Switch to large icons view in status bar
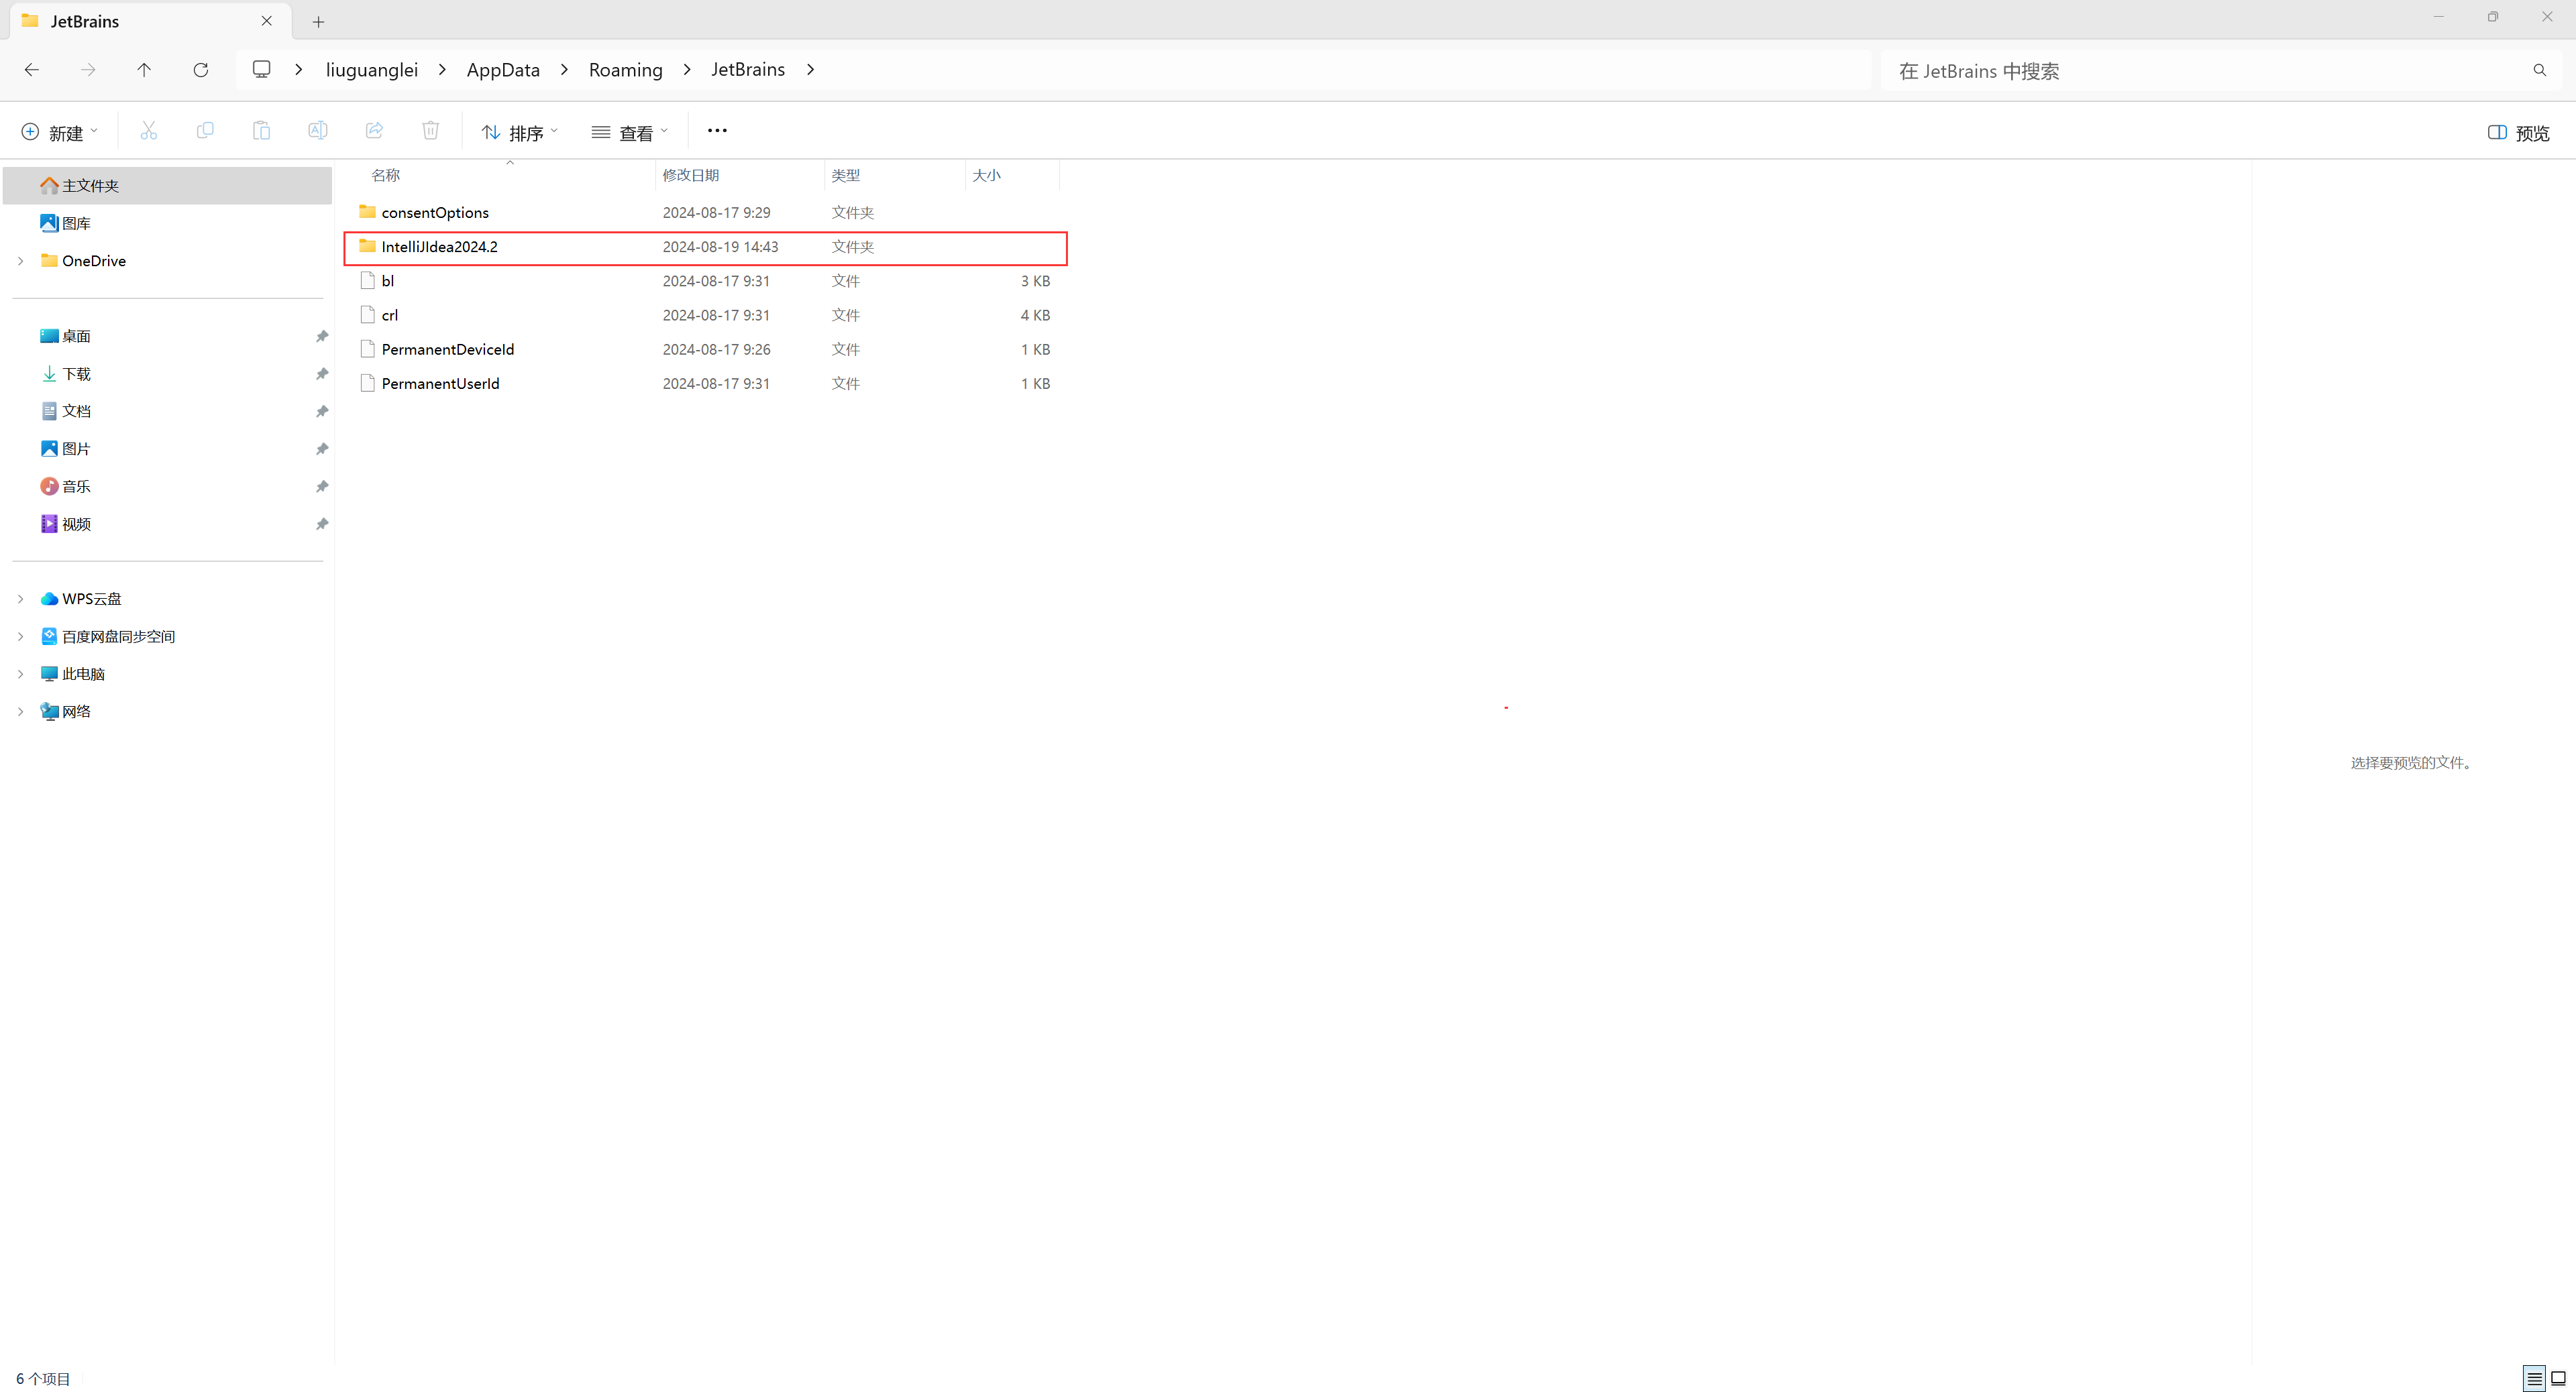The height and width of the screenshot is (1392, 2576). [2559, 1378]
